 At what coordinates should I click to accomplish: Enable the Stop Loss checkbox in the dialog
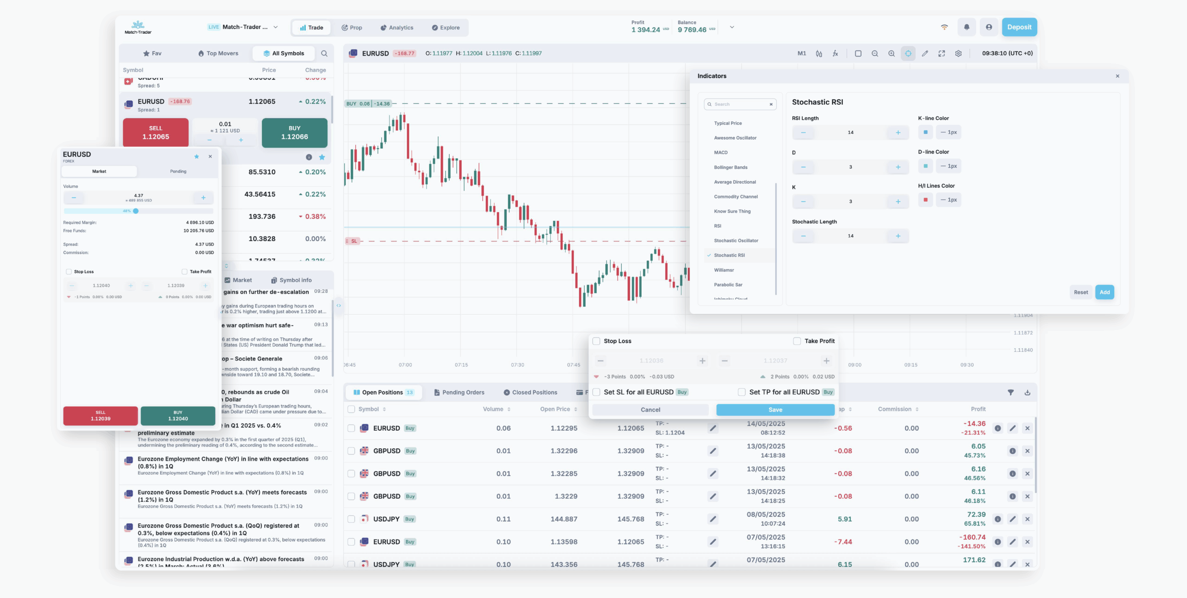click(596, 341)
